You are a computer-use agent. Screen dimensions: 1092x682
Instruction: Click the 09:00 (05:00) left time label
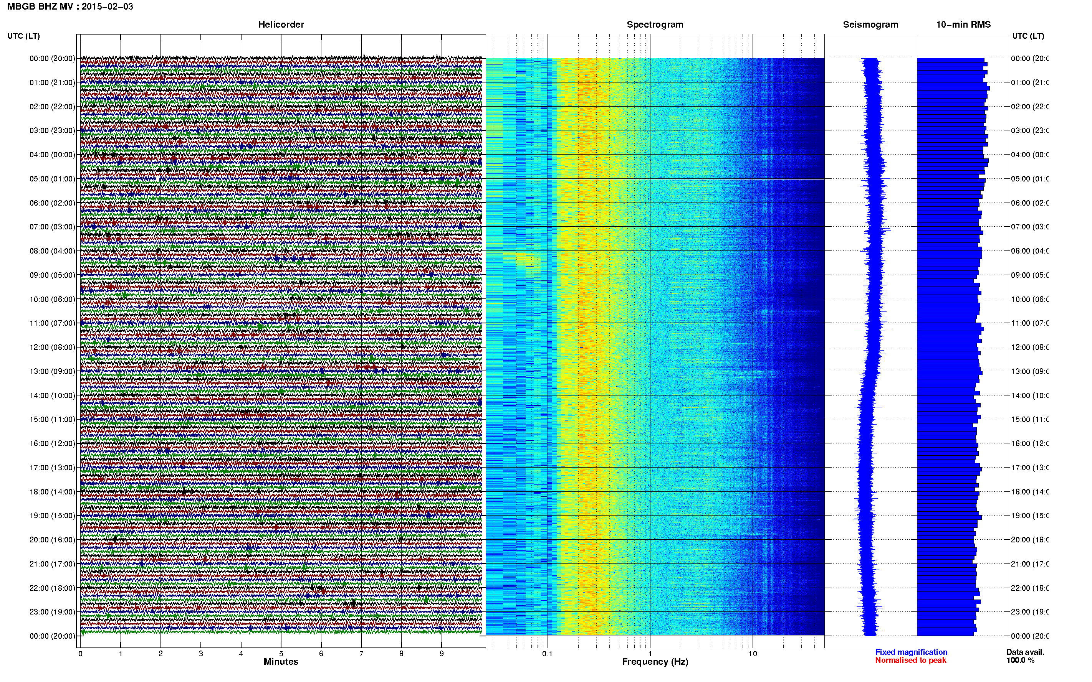(52, 275)
